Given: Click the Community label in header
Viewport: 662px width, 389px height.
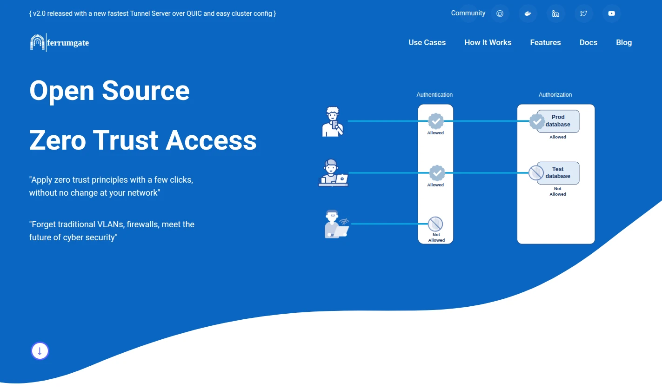Looking at the screenshot, I should tap(468, 13).
